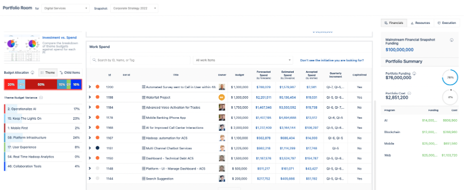Viewport: 464px width, 190px height.
Task: Click the Quarterly Increment column header
Action: tap(335, 75)
